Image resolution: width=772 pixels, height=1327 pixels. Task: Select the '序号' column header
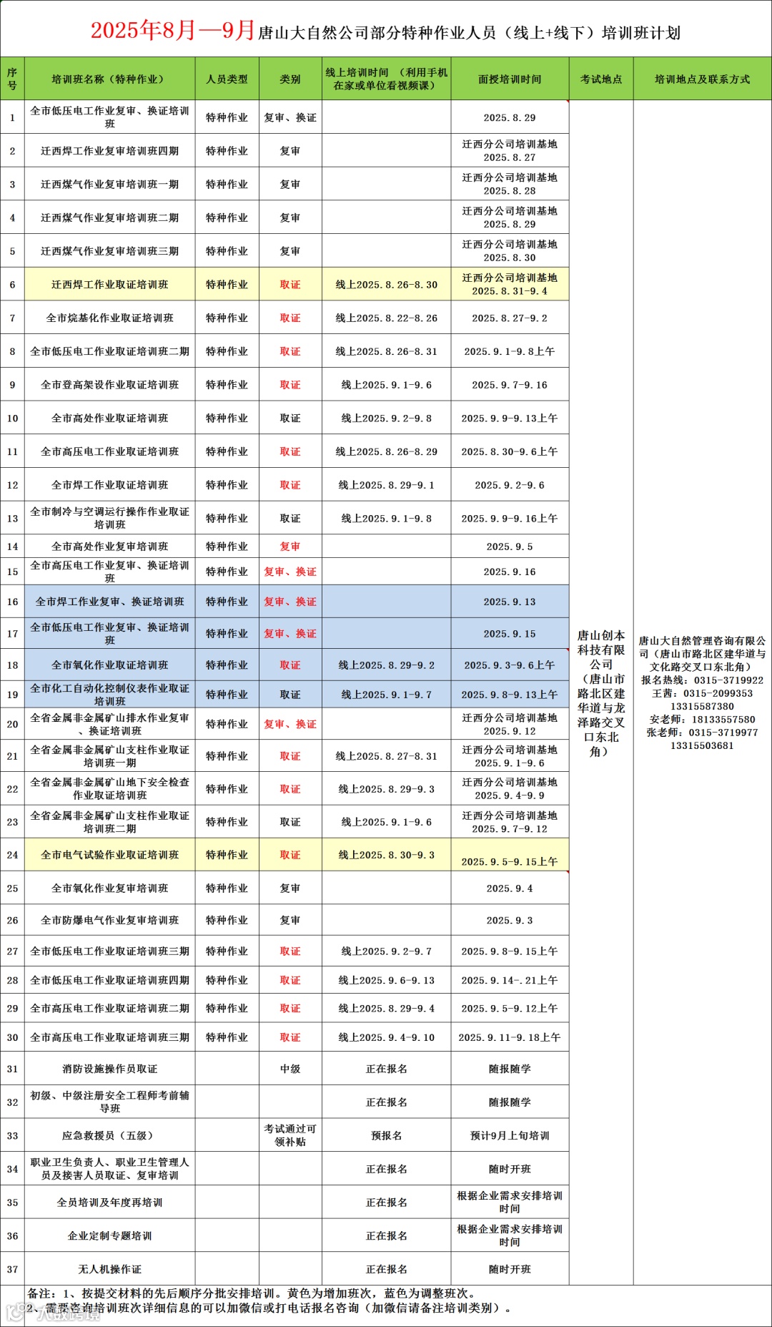click(x=12, y=79)
